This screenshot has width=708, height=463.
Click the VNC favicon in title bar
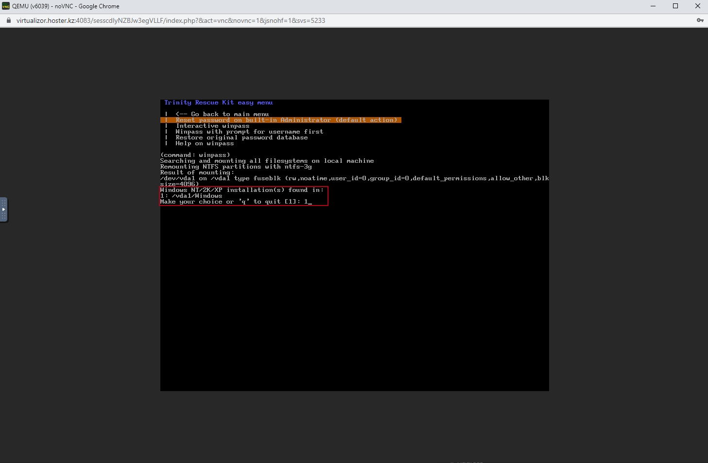6,6
